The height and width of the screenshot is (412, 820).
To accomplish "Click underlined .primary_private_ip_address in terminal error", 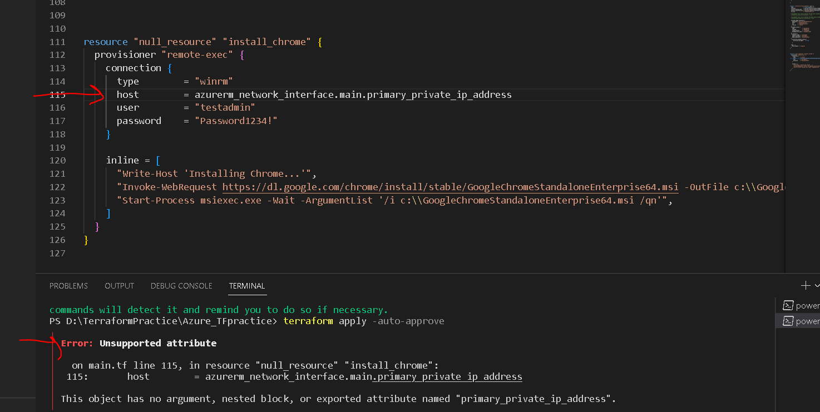I will coord(447,376).
